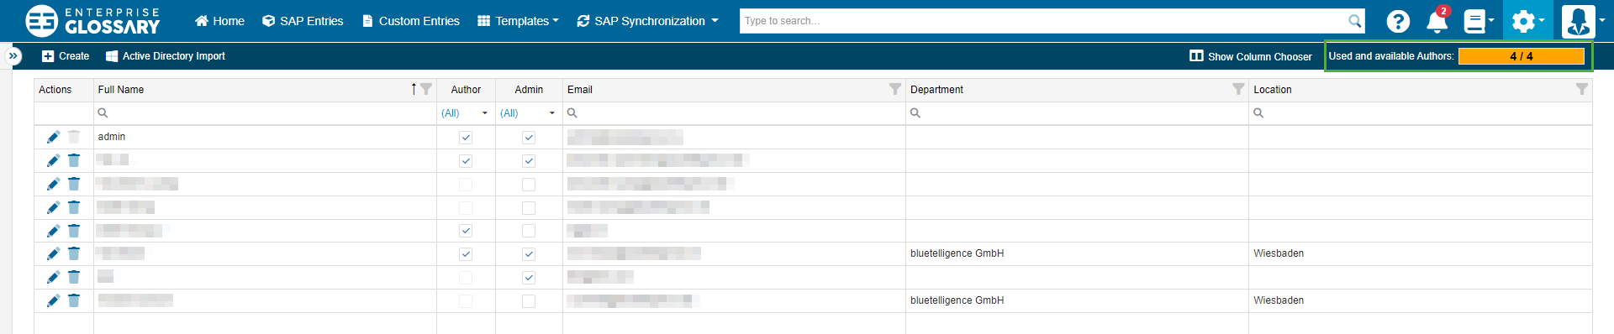Toggle Author checkbox in the third row
The width and height of the screenshot is (1614, 334).
tap(466, 185)
